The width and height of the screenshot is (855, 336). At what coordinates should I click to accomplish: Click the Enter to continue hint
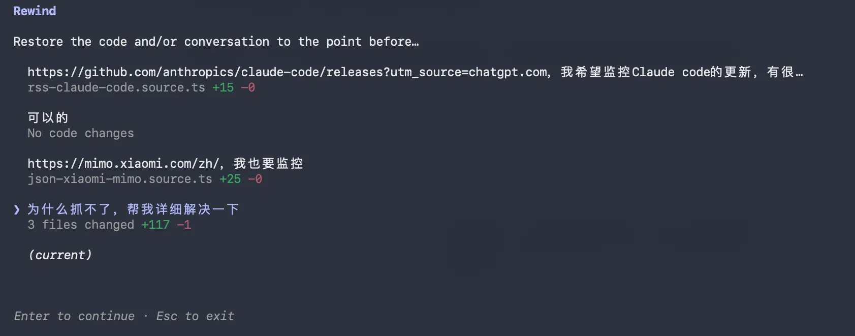(74, 316)
